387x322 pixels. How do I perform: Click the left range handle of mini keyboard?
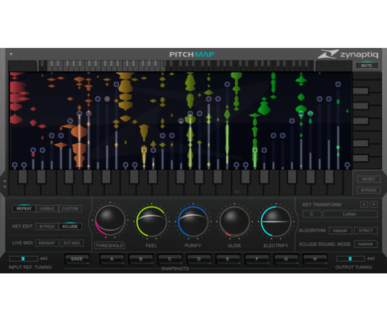(37, 65)
